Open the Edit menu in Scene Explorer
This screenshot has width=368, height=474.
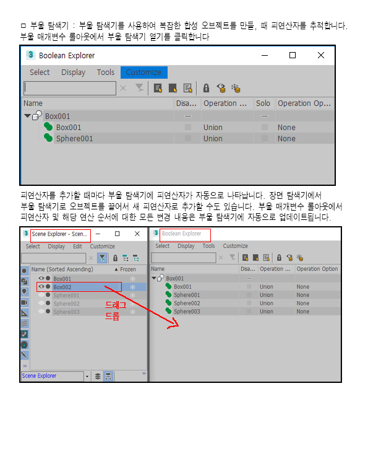pyautogui.click(x=77, y=247)
